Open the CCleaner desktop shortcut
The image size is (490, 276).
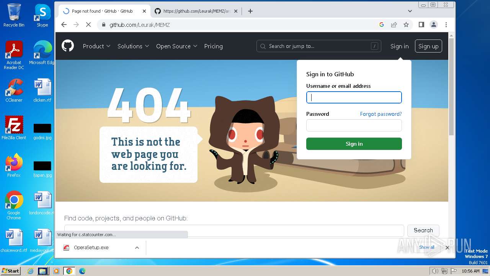coord(14,90)
